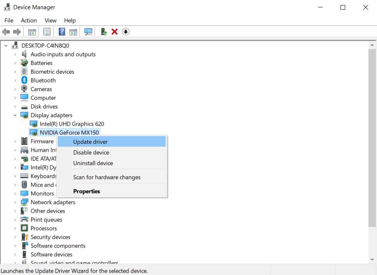Click the Cameras webcam icon
Viewport: 377px width, 275px height.
click(x=24, y=89)
